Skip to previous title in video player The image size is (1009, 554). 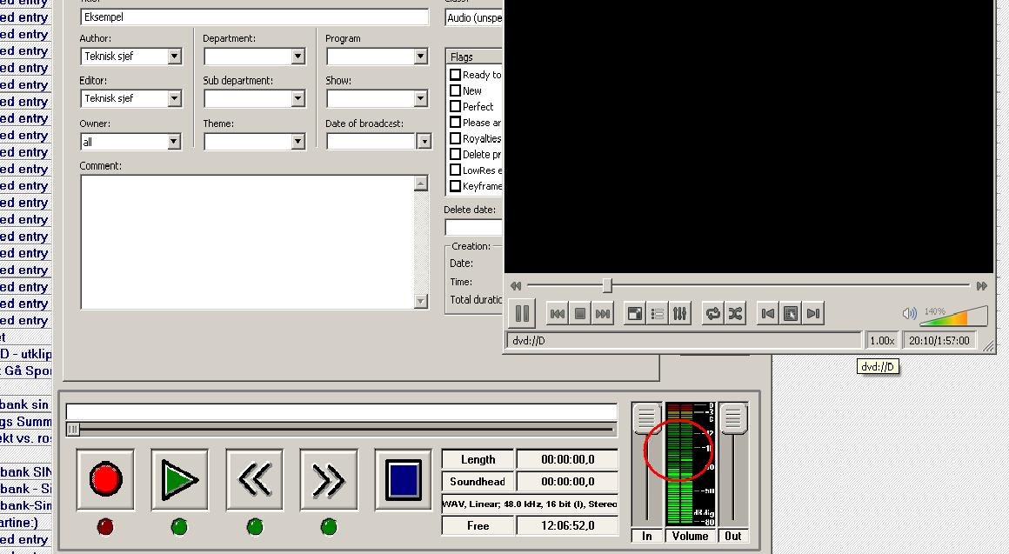tap(558, 313)
